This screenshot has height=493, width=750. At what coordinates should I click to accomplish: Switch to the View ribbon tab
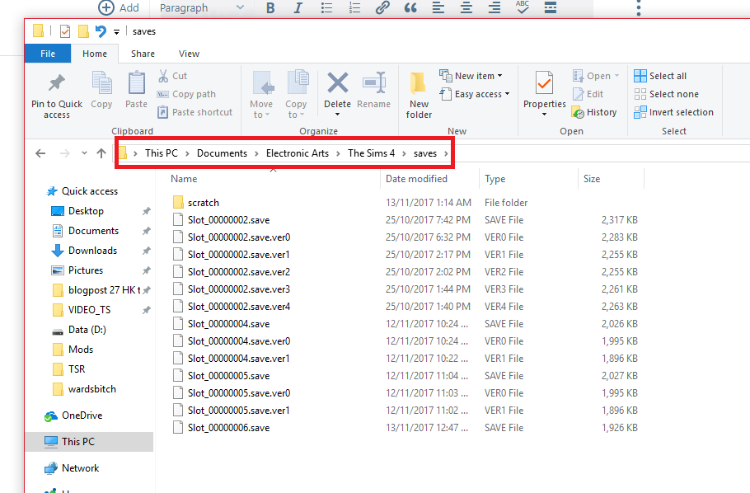click(x=189, y=54)
